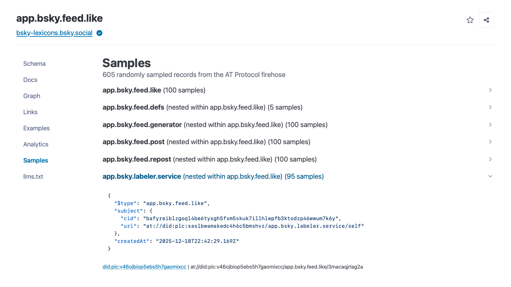The image size is (511, 287).
Task: Open bsky-lexicons.bsky.social link
Action: click(54, 33)
